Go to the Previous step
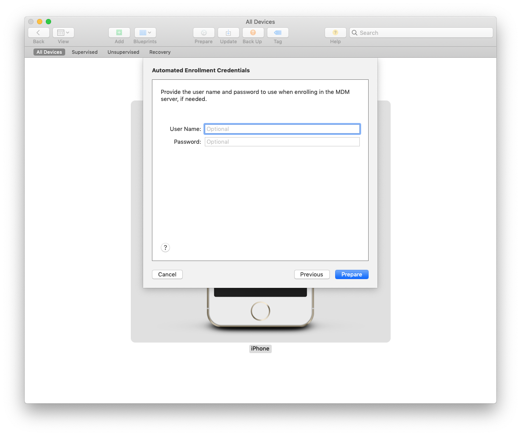Image resolution: width=521 pixels, height=436 pixels. point(311,275)
